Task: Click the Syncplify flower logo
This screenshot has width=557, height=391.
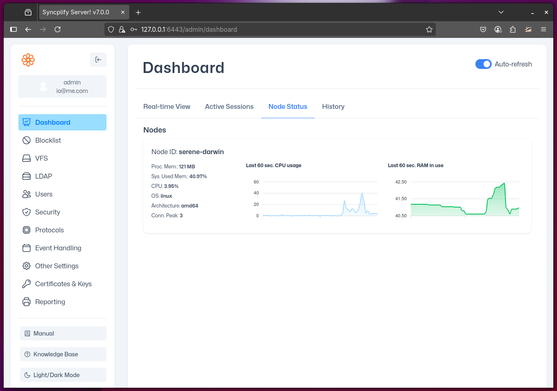Action: pos(28,60)
